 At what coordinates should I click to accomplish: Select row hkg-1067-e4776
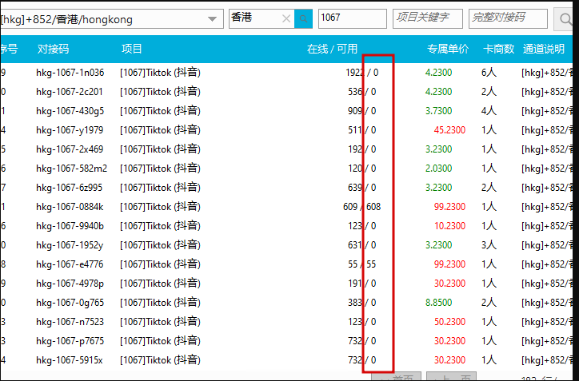coord(286,264)
